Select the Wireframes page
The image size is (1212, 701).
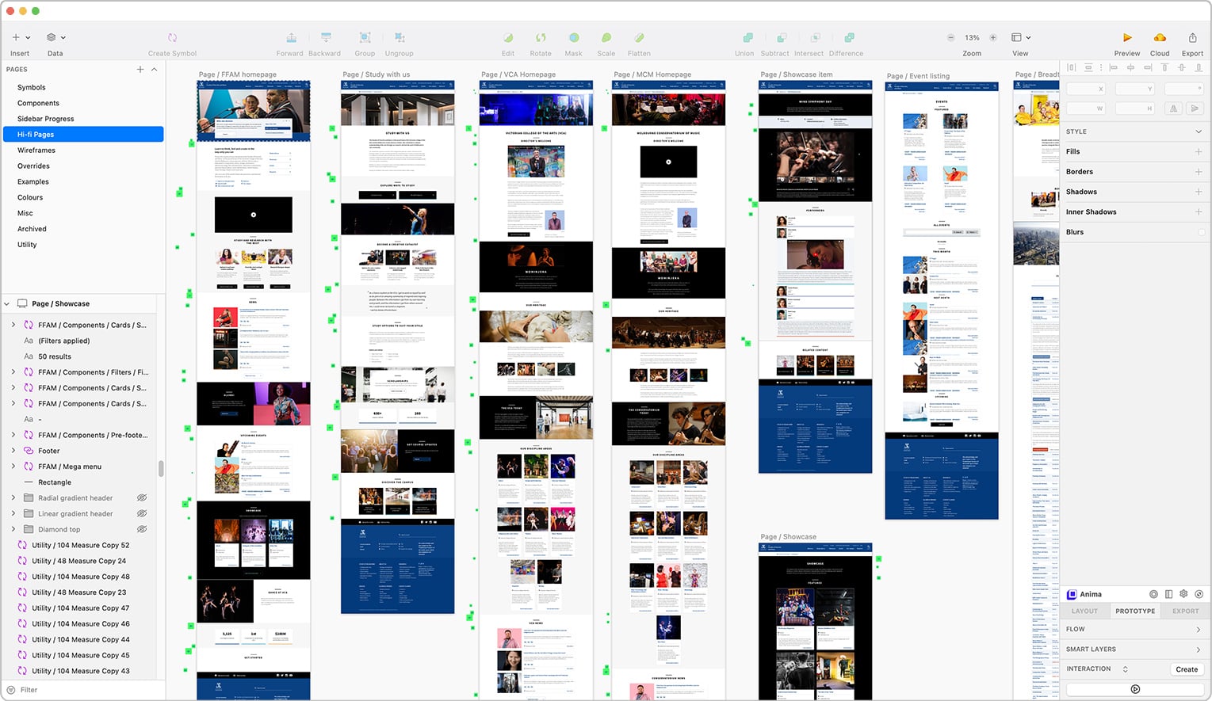[36, 150]
